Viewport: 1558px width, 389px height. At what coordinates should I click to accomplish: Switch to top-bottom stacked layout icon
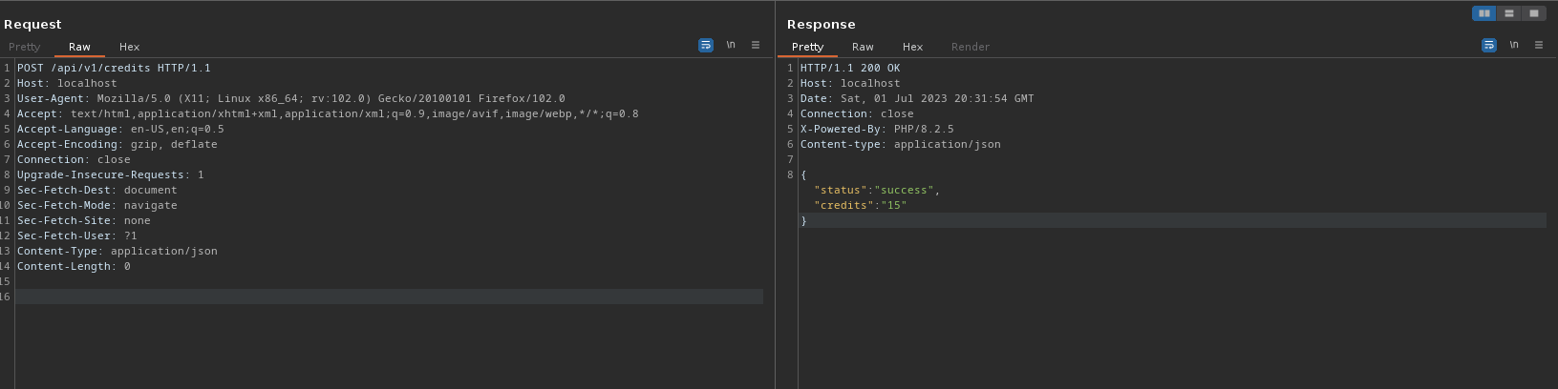(1509, 13)
